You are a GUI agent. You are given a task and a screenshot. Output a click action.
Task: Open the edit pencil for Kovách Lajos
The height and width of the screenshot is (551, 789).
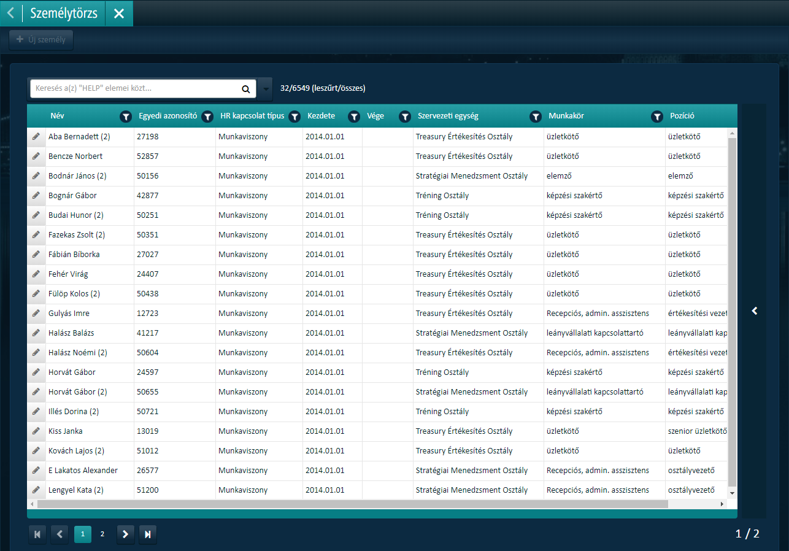(36, 450)
